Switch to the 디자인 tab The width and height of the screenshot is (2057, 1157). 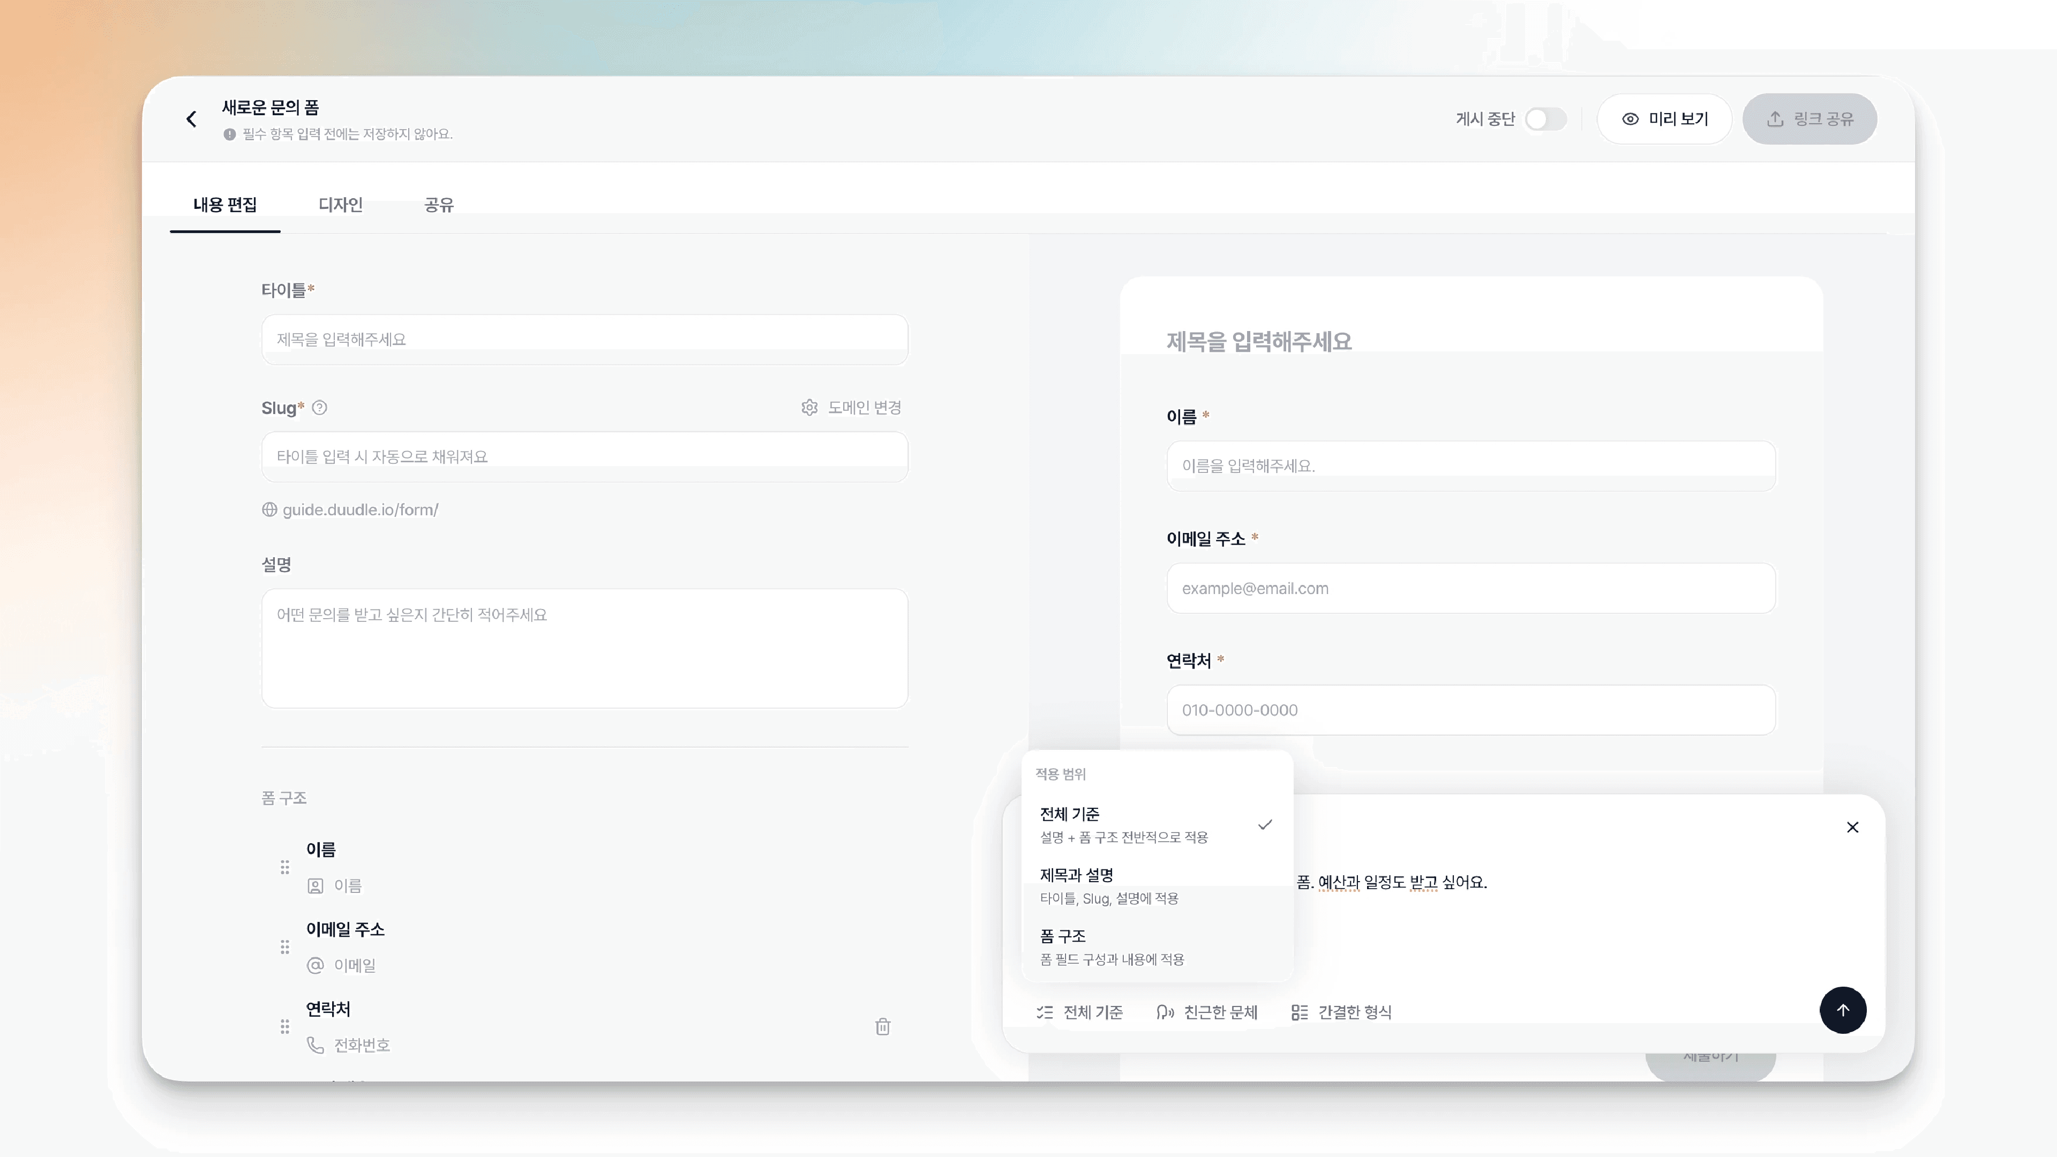[x=341, y=205]
